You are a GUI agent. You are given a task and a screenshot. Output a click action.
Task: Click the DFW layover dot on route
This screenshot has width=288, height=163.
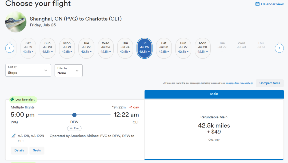tap(74, 115)
